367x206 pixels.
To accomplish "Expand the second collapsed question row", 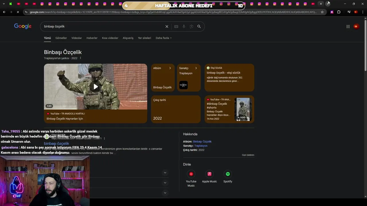I will [165, 183].
